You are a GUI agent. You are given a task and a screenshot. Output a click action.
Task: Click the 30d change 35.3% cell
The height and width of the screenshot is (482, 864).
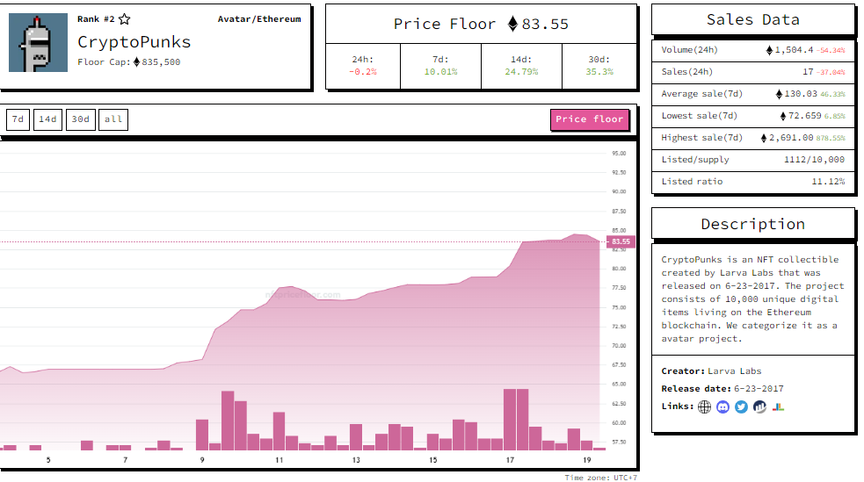599,66
